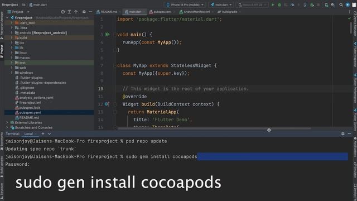Open the Nexus emulator selector dropdown
The width and height of the screenshot is (357, 201).
(252, 5)
